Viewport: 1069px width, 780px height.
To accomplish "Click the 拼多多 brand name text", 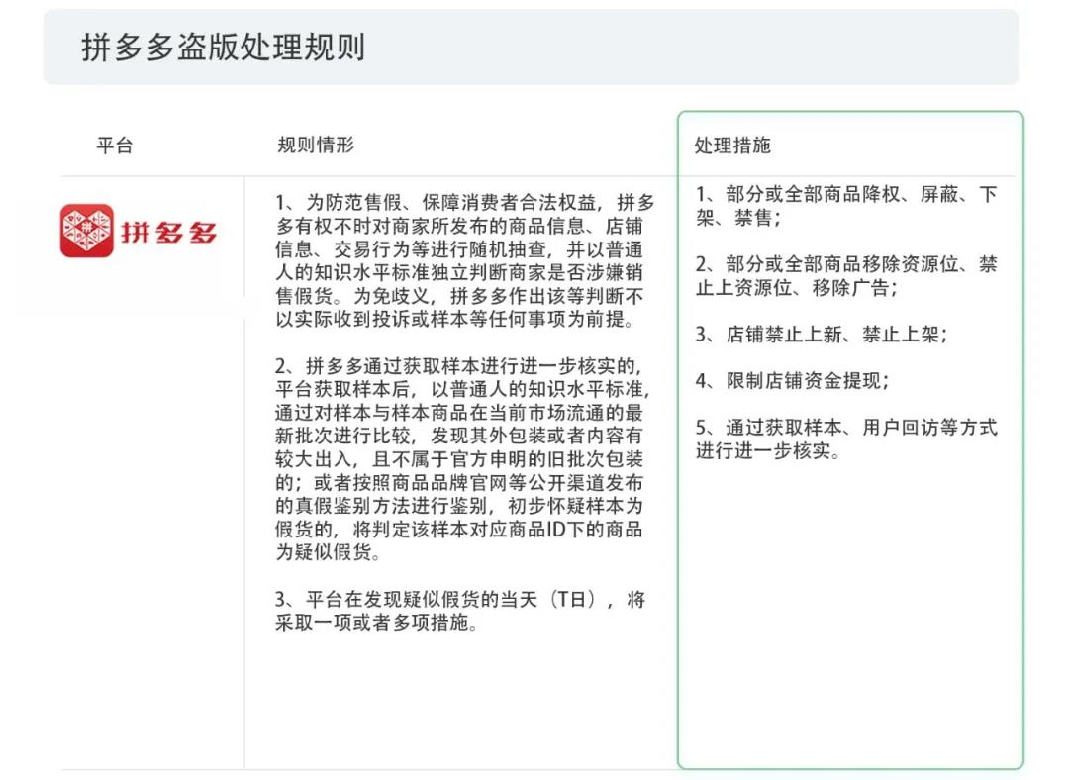I will coord(168,233).
